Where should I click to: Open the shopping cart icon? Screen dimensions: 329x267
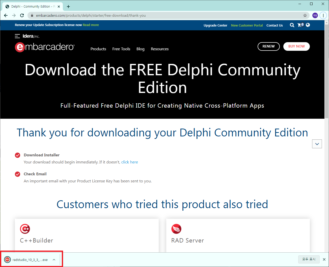coord(300,25)
